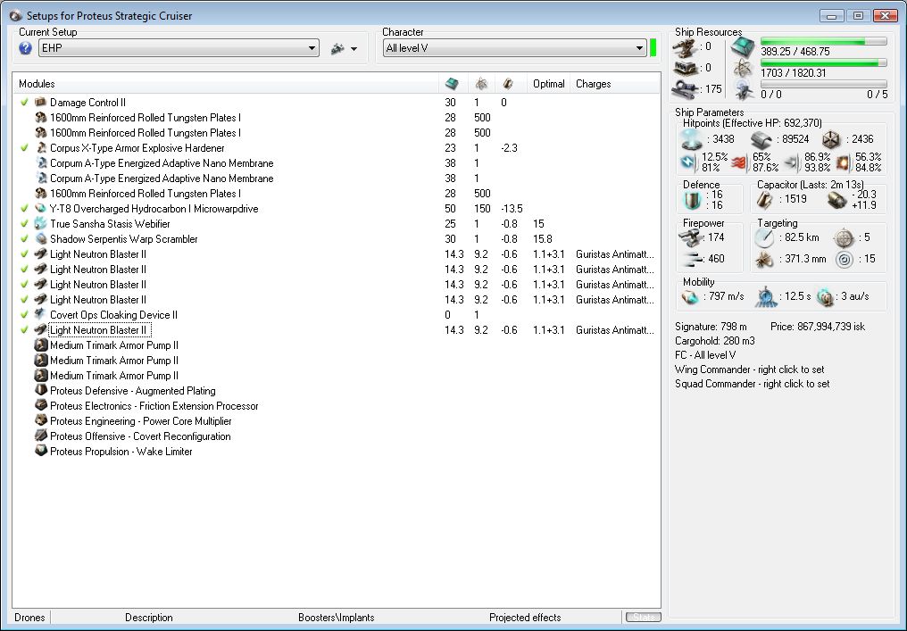The width and height of the screenshot is (907, 631).
Task: Click the Covert Ops Cloaking Device II icon
Action: (40, 315)
